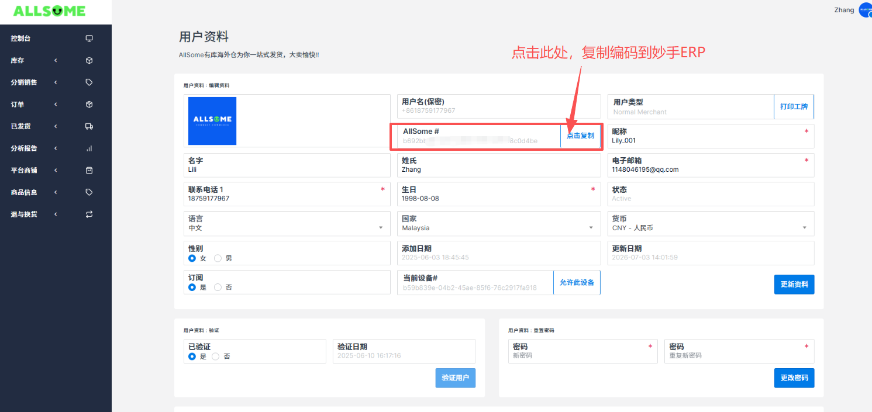Click the 用户资料 page heading

(204, 37)
